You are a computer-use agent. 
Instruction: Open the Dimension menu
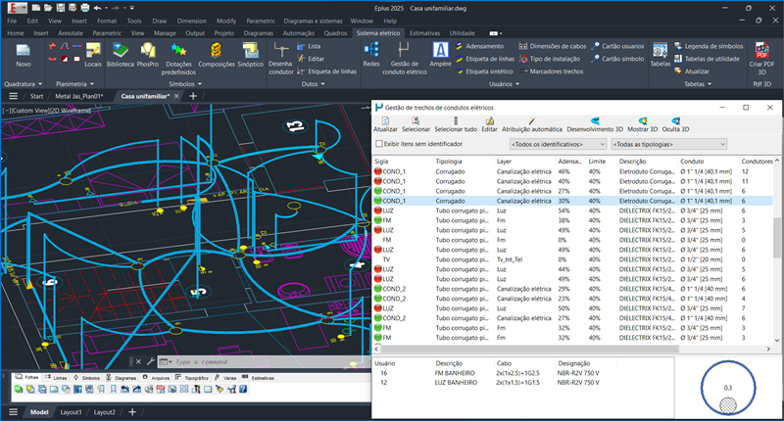(191, 21)
